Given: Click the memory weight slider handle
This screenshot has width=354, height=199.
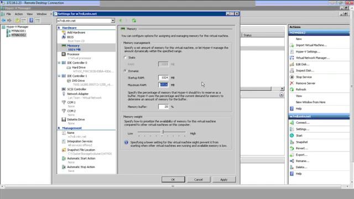Looking at the screenshot, I should [x=162, y=132].
